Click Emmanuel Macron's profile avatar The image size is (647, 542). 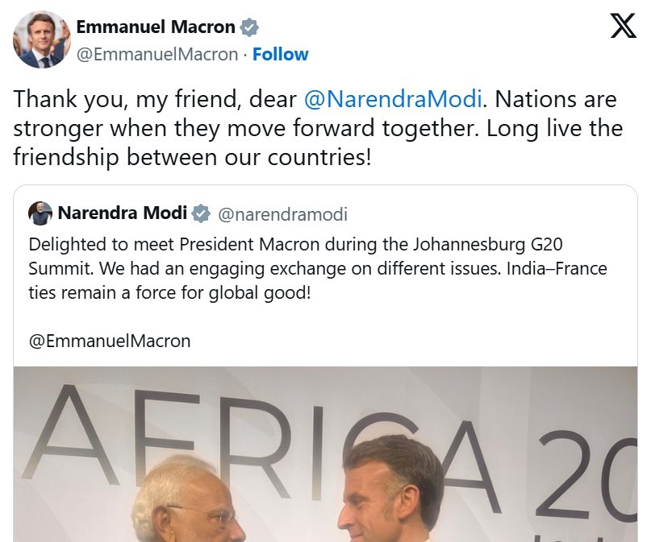point(41,39)
